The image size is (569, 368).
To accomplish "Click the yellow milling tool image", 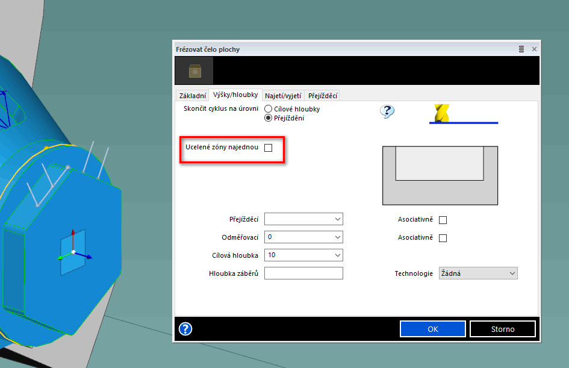I will [441, 113].
